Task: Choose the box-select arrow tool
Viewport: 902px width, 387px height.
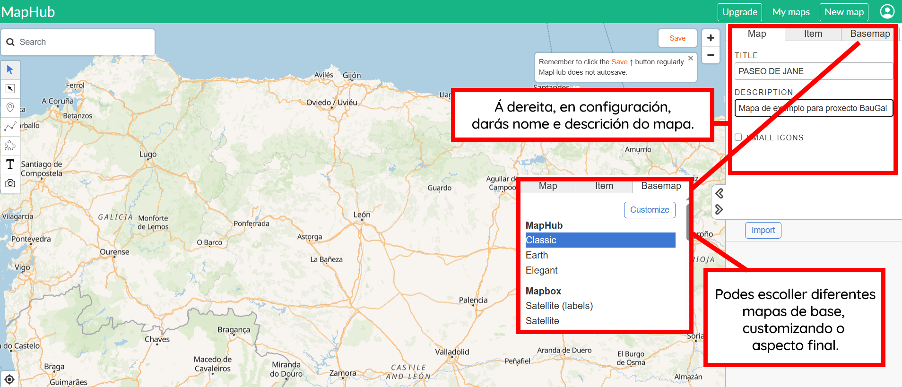Action: (x=10, y=89)
